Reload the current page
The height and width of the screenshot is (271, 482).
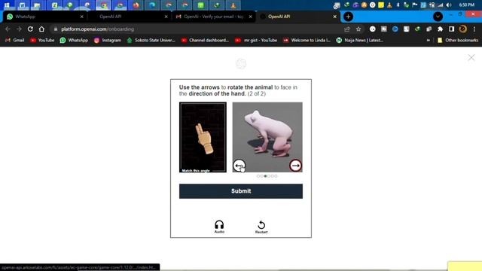(x=30, y=29)
